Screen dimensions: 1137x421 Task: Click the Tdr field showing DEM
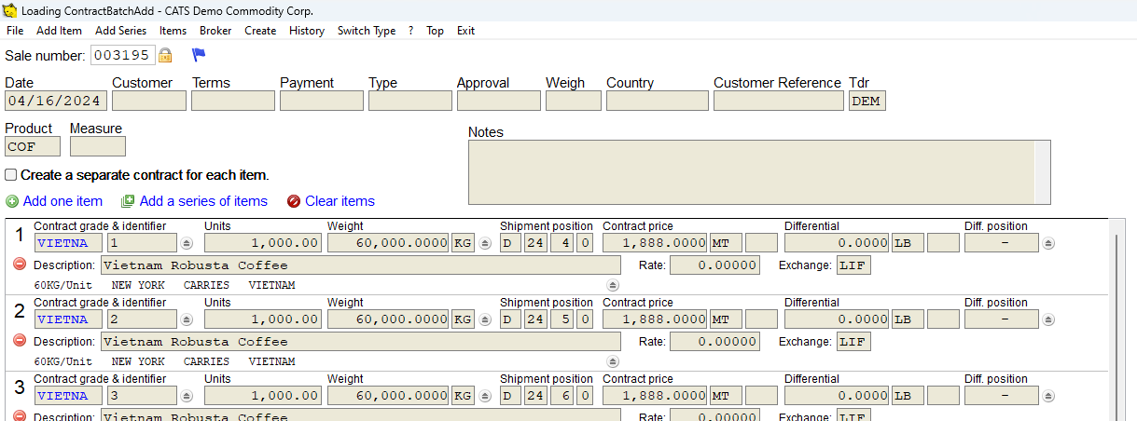click(867, 102)
